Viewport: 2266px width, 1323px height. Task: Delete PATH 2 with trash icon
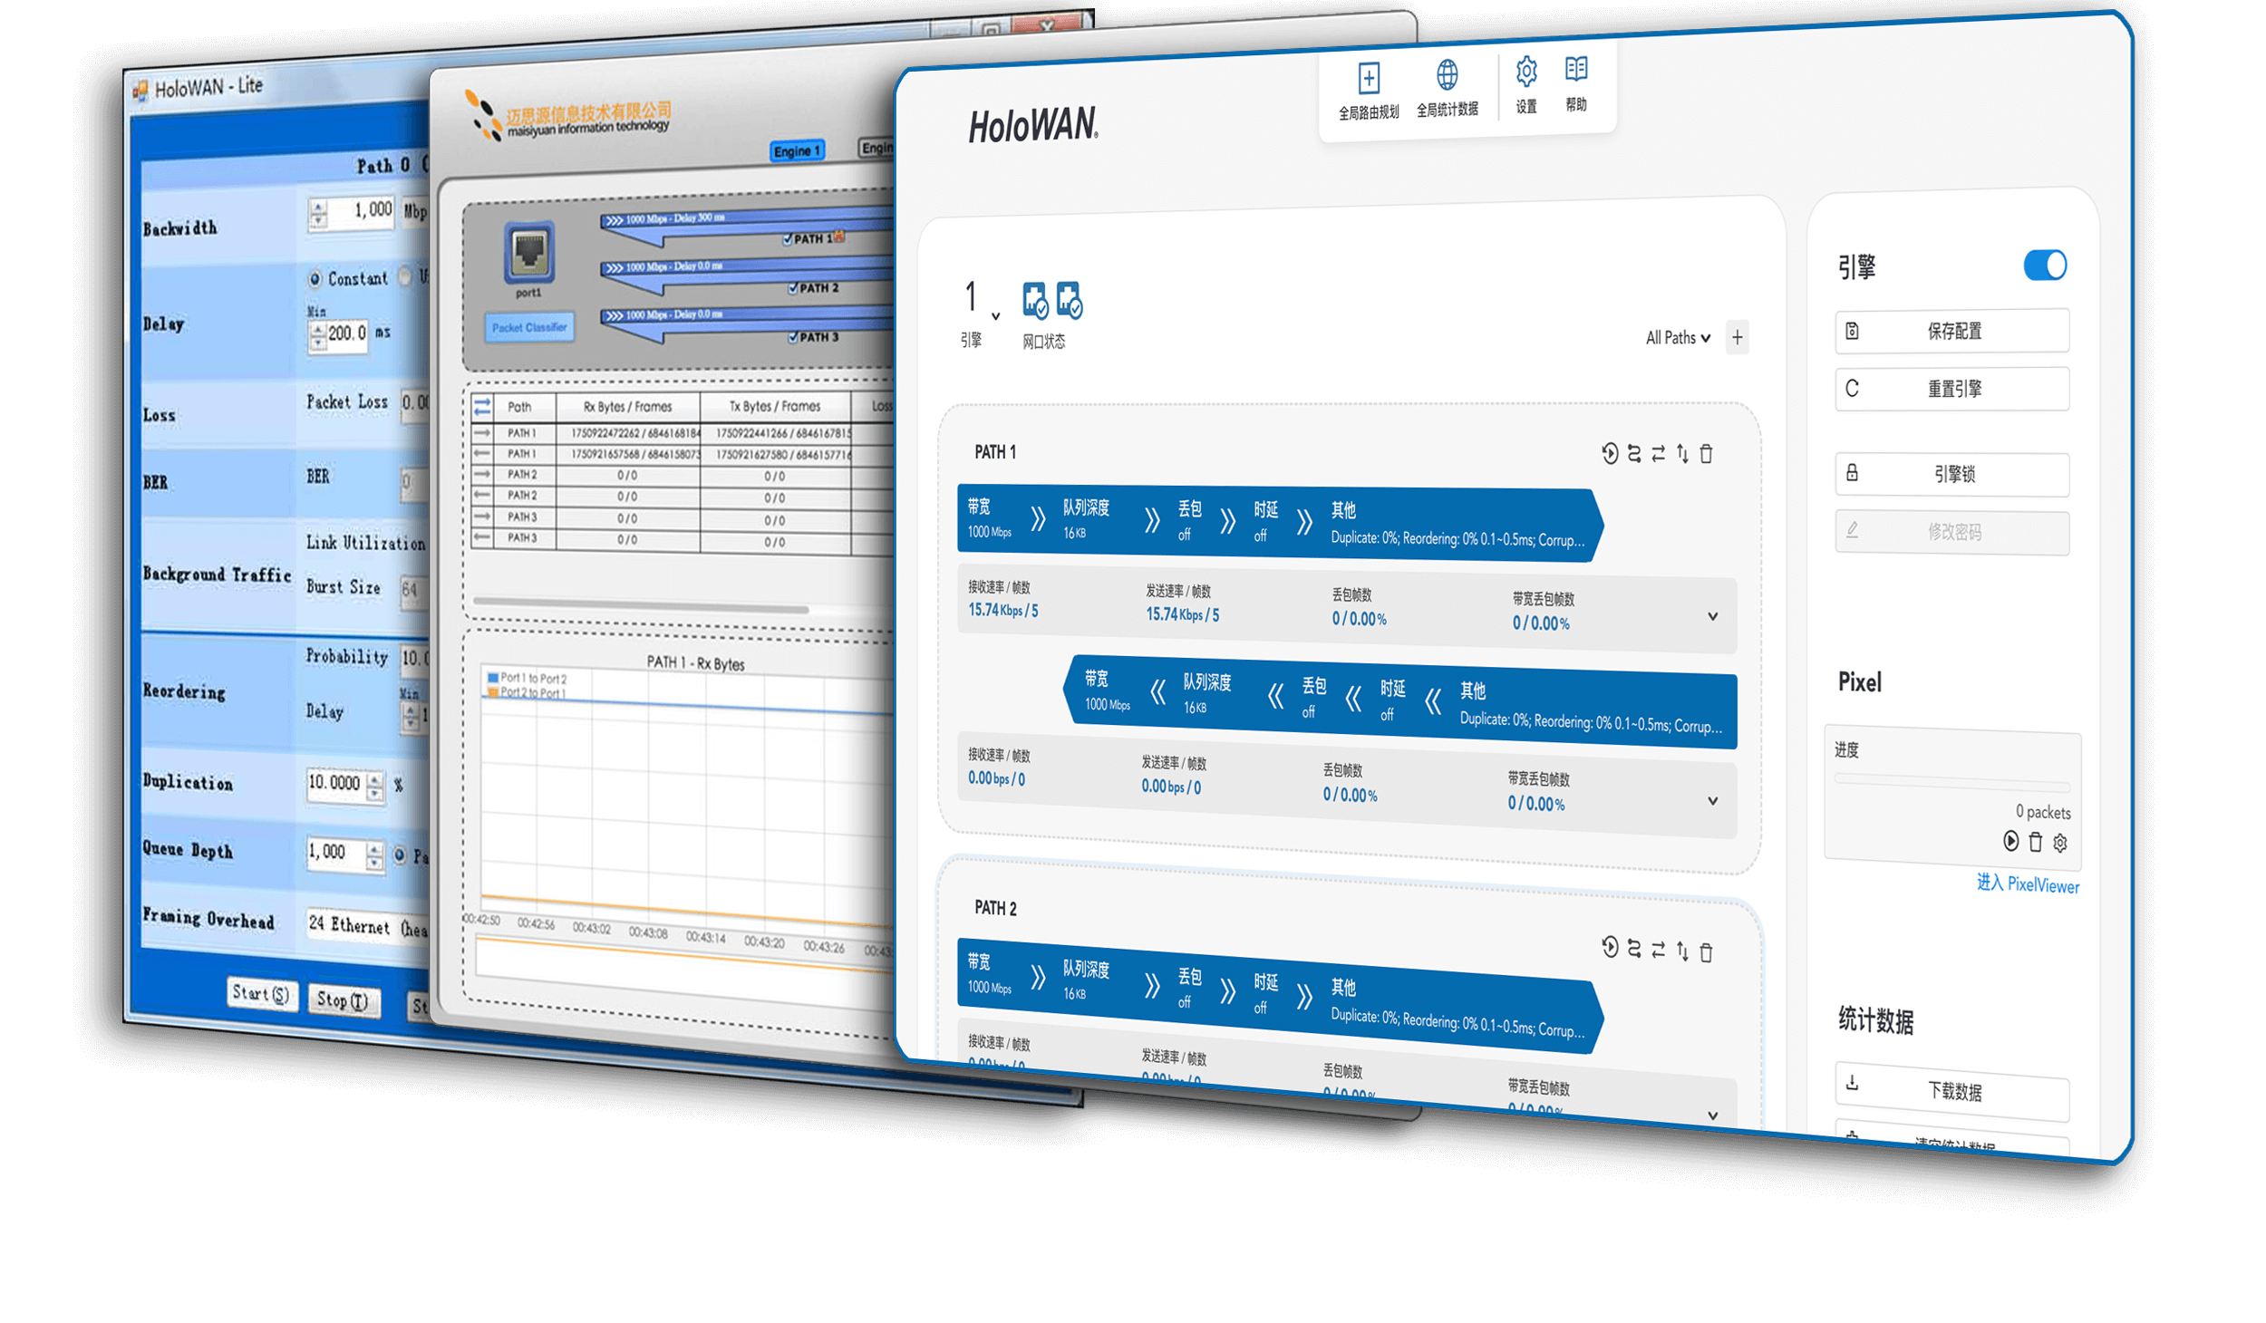pyautogui.click(x=1706, y=952)
